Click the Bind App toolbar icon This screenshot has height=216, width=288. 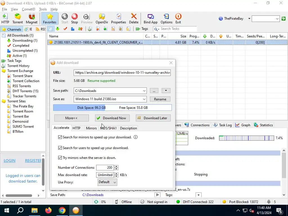point(150,19)
